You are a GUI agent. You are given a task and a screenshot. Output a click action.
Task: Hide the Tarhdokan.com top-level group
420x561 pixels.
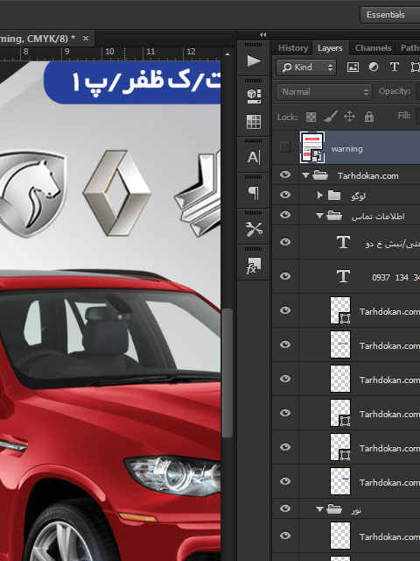285,174
